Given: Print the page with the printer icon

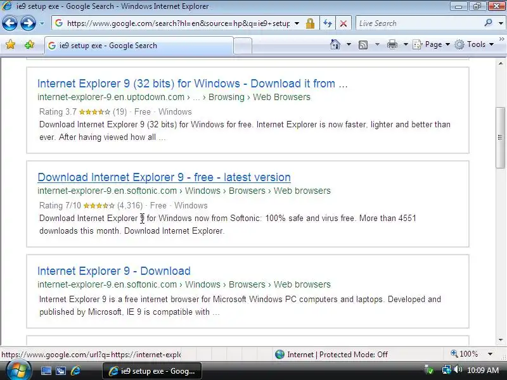Looking at the screenshot, I should (x=392, y=44).
